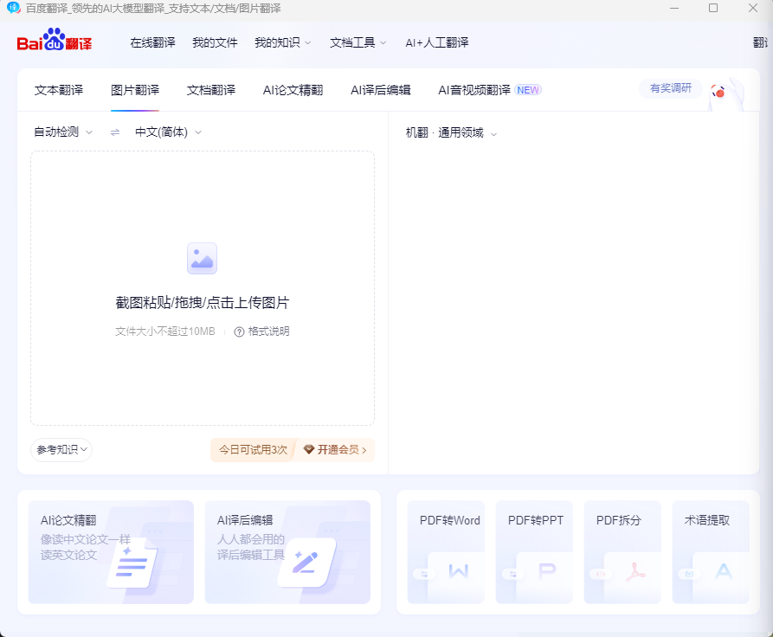Viewport: 773px width, 637px height.
Task: Expand 参考知识 dropdown
Action: 61,450
